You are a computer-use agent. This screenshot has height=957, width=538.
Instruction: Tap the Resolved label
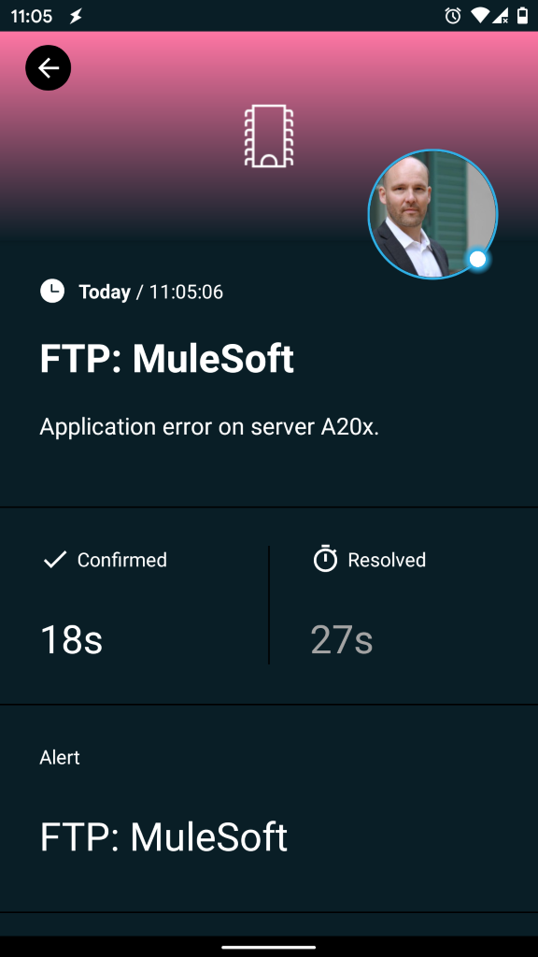coord(387,560)
